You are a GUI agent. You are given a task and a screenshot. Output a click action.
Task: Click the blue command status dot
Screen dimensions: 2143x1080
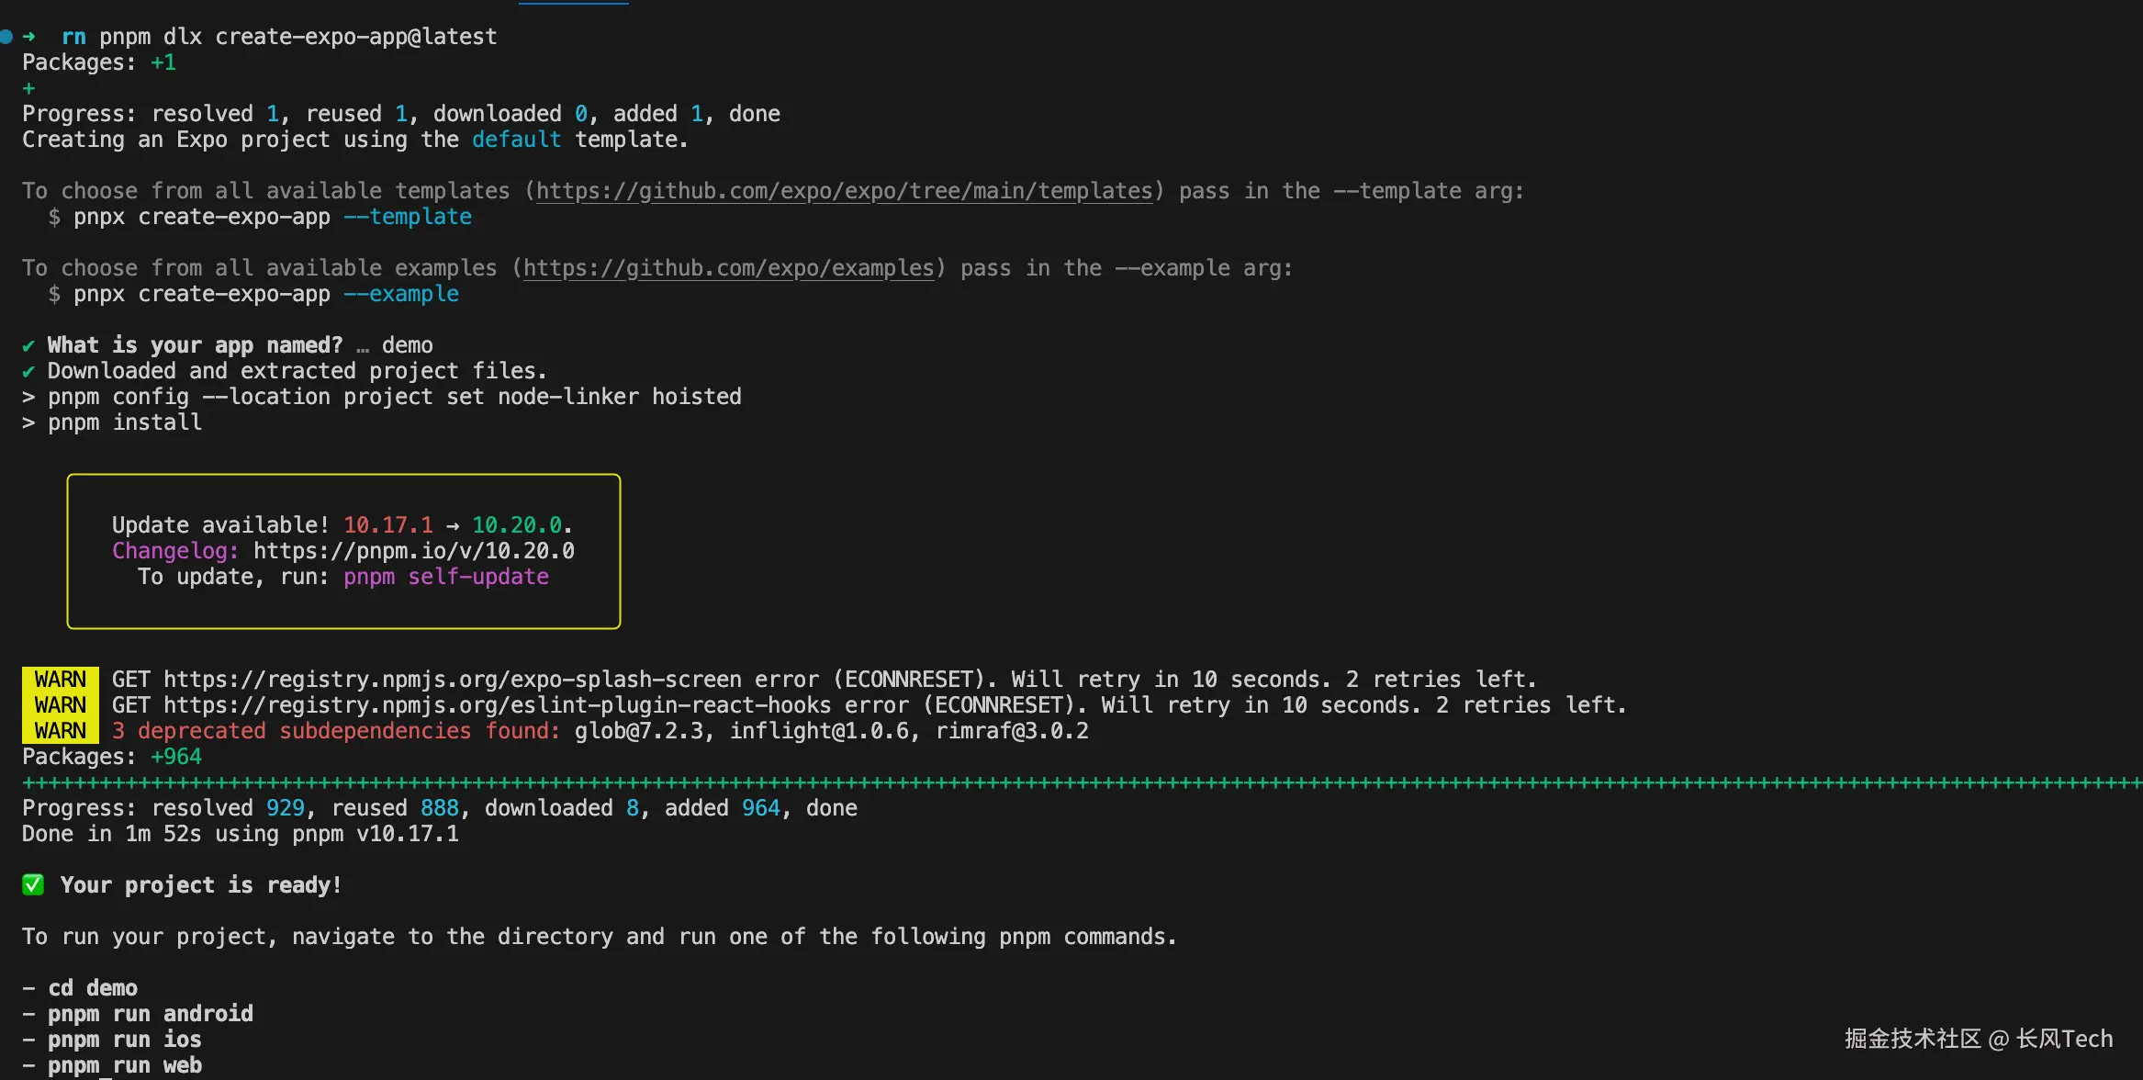pyautogui.click(x=6, y=37)
